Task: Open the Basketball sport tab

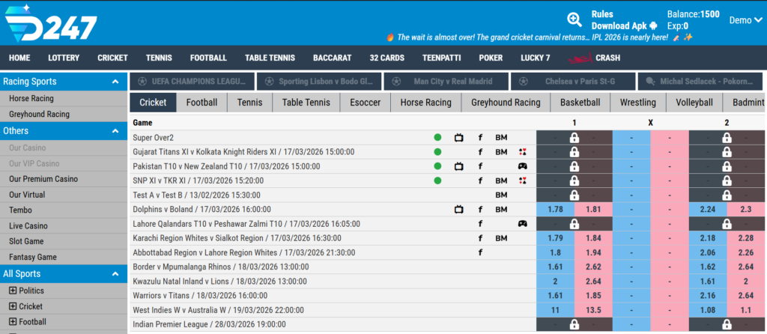Action: pos(580,103)
